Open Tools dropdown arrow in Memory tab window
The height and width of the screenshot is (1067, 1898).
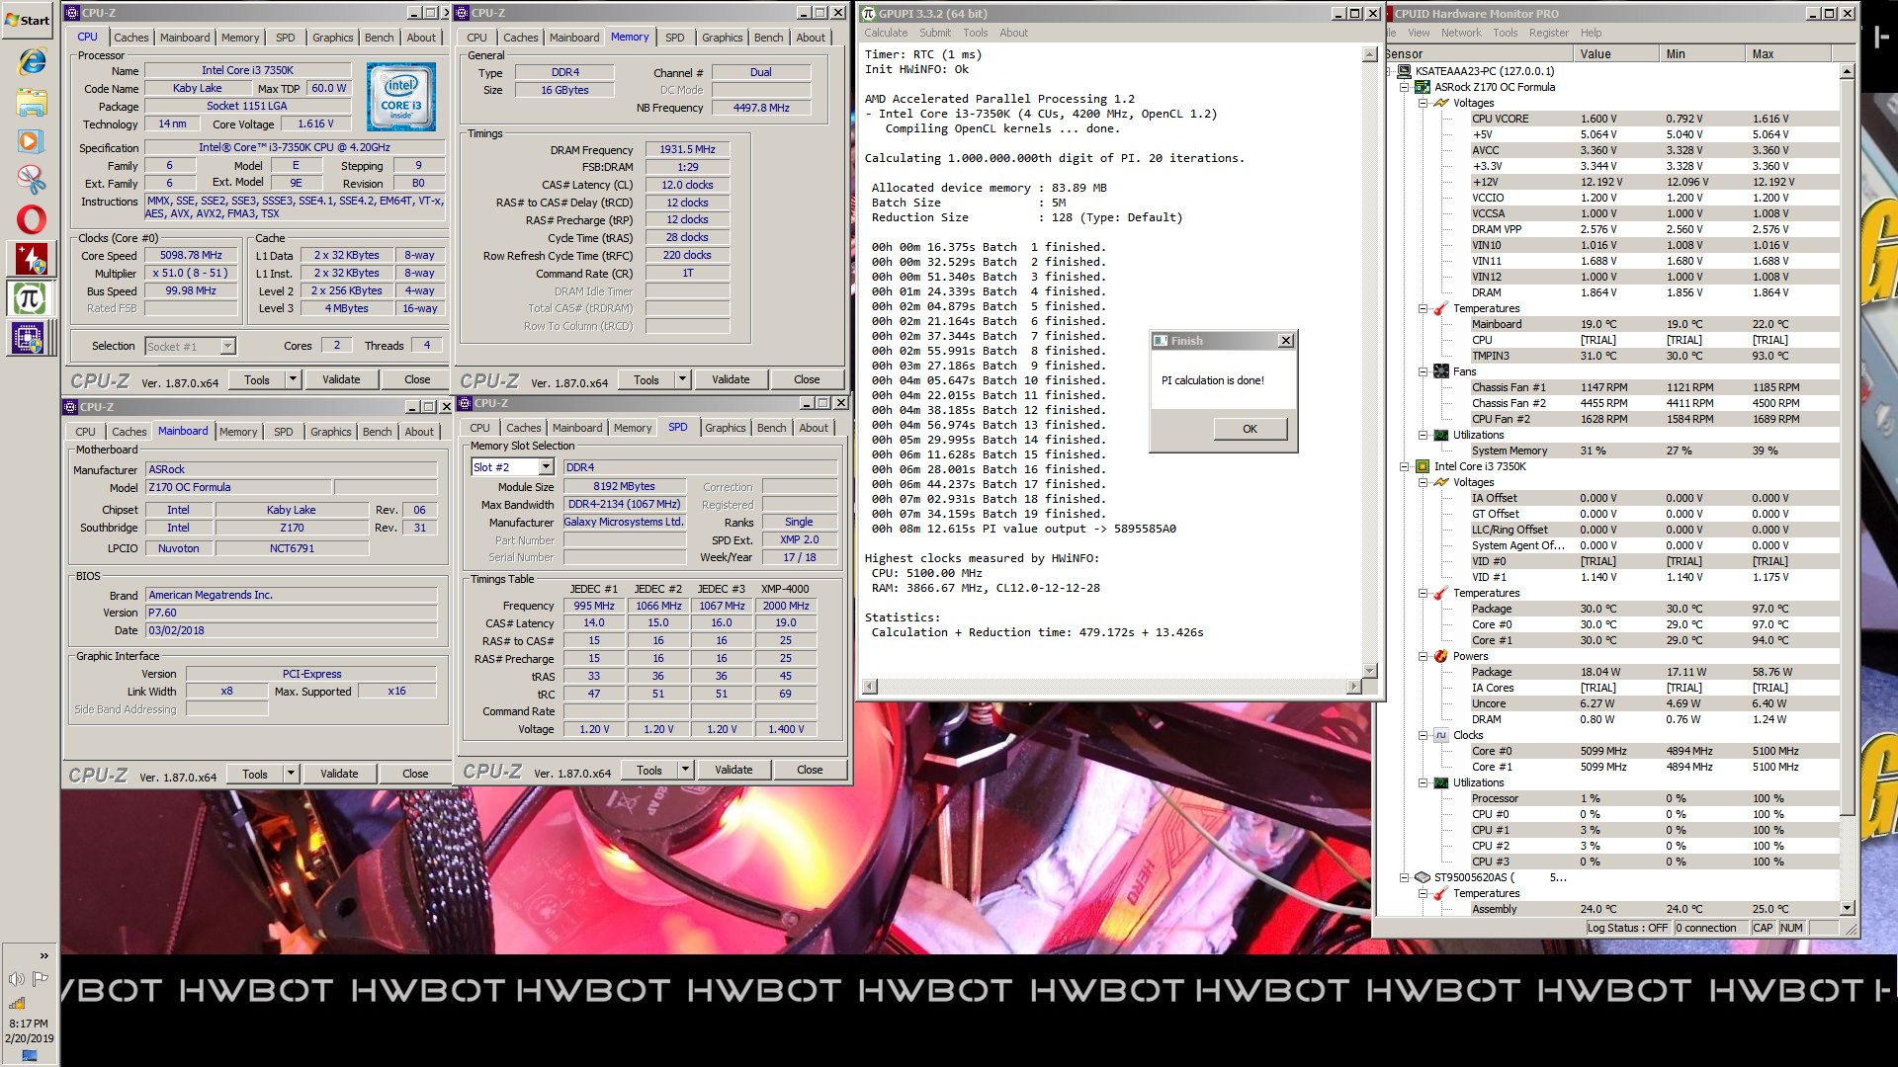pos(682,379)
